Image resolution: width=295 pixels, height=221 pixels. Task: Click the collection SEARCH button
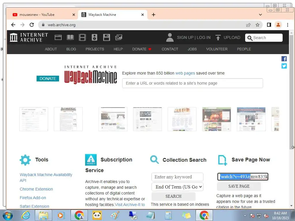173,196
